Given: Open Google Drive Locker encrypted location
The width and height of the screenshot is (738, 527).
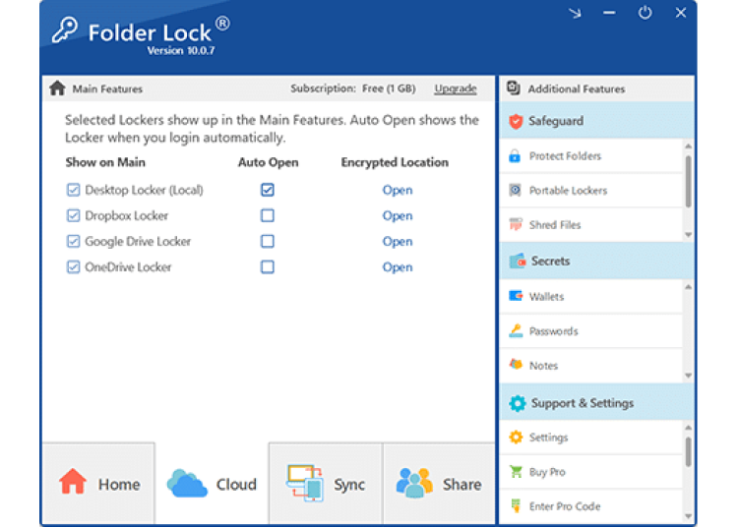Looking at the screenshot, I should click(398, 242).
